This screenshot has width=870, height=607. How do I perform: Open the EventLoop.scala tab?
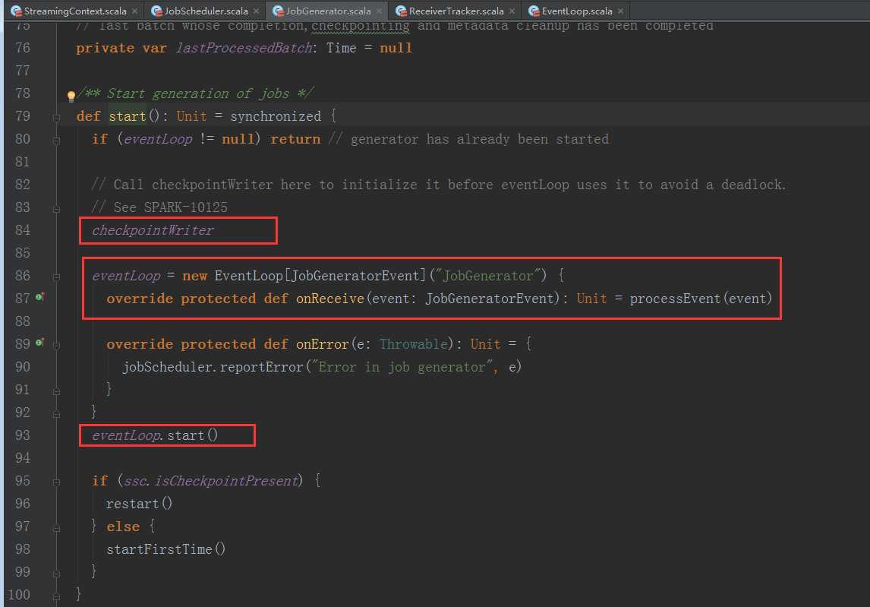click(x=576, y=11)
